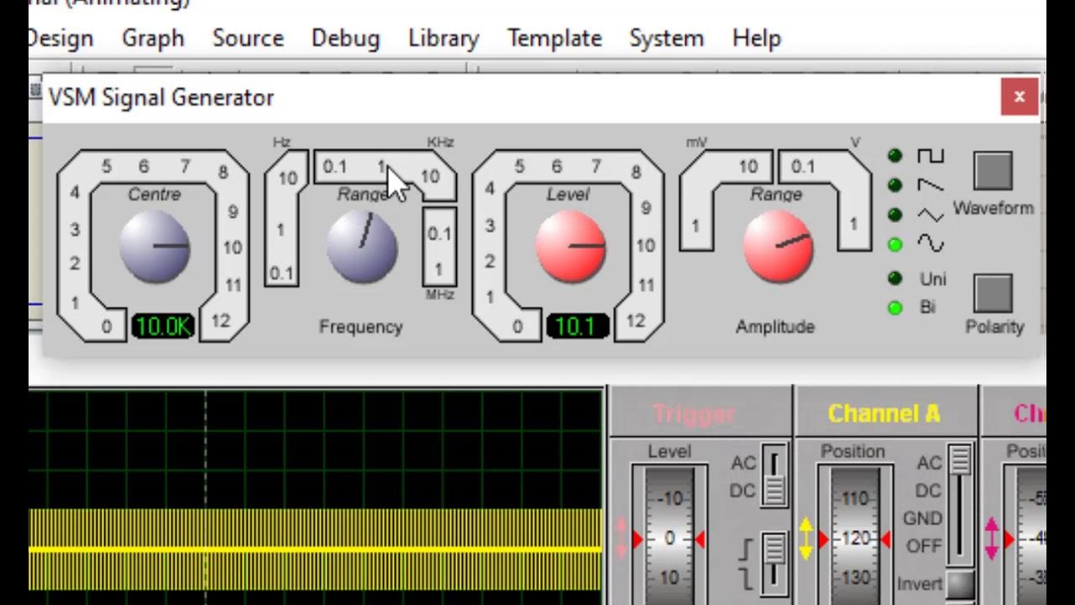This screenshot has width=1075, height=605.
Task: Select the Bi polarity LED
Action: [x=894, y=308]
